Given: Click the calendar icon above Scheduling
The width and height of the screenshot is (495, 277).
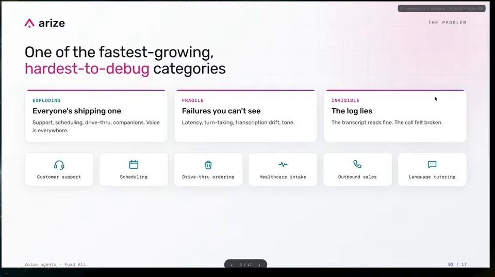Looking at the screenshot, I should [134, 164].
